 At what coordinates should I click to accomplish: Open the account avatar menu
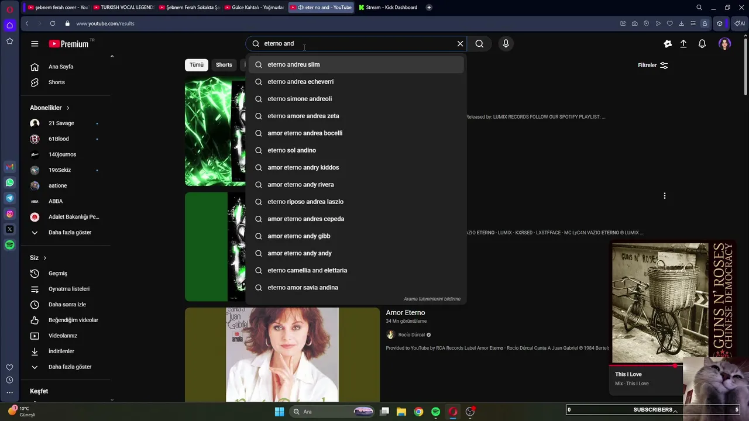tap(724, 44)
